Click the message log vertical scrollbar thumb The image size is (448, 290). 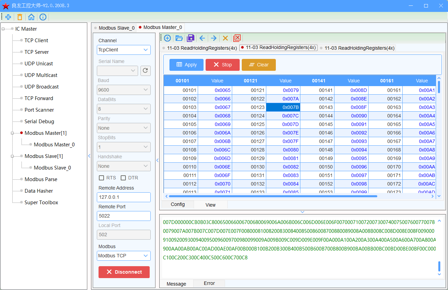coord(439,266)
